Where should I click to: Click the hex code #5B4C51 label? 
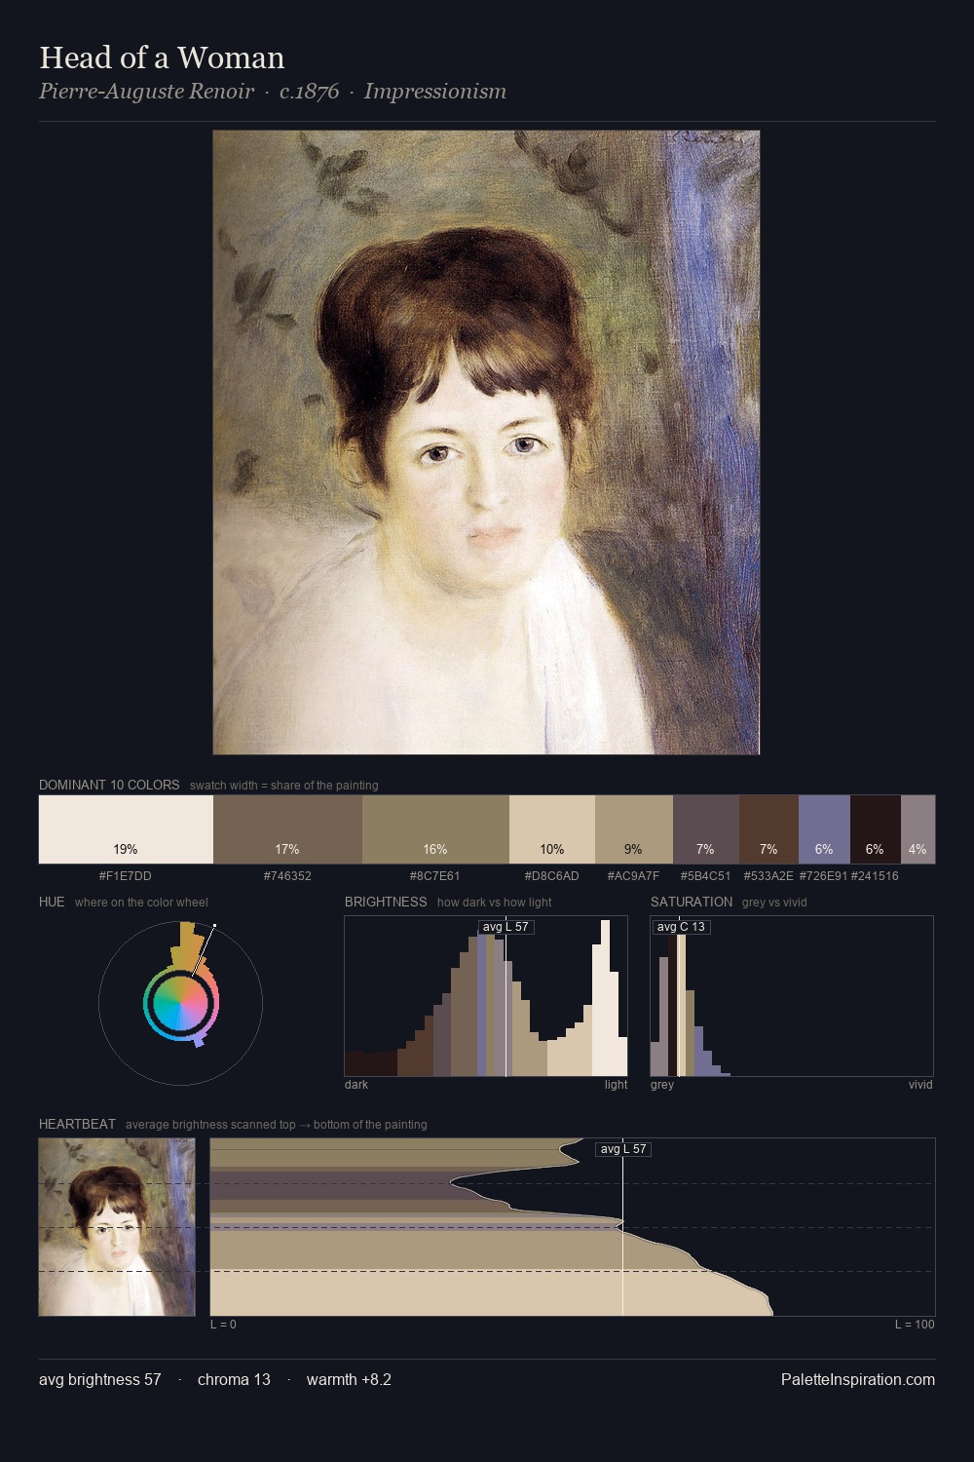click(706, 875)
